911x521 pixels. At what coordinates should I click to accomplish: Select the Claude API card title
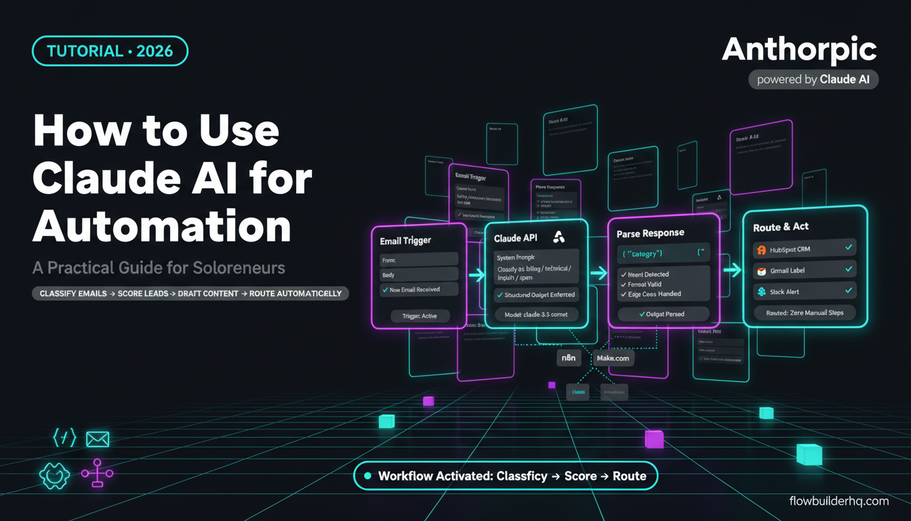pyautogui.click(x=517, y=238)
